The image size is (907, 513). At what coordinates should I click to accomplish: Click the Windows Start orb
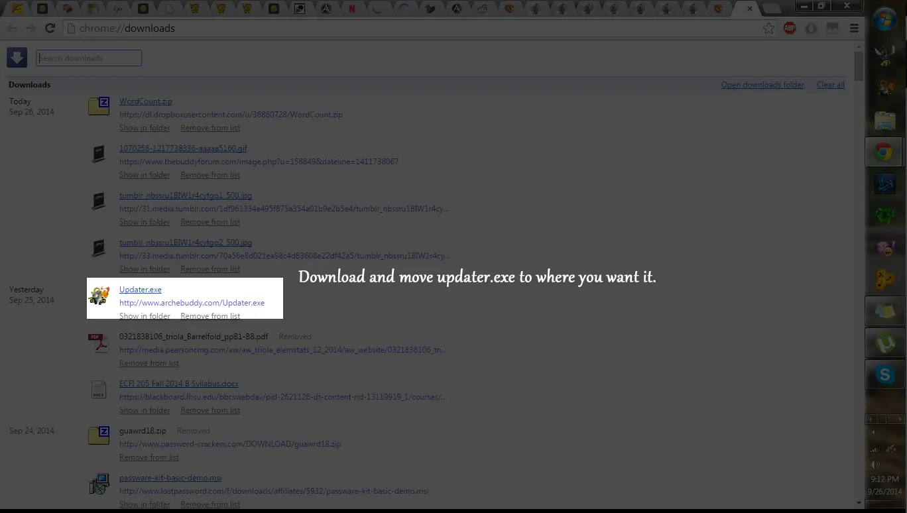point(885,21)
